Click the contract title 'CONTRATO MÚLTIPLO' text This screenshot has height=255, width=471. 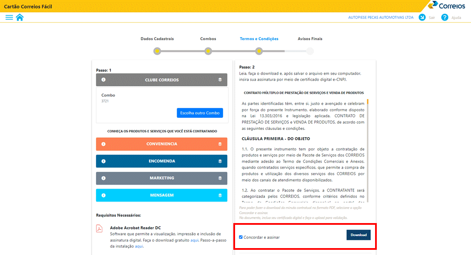click(x=304, y=93)
